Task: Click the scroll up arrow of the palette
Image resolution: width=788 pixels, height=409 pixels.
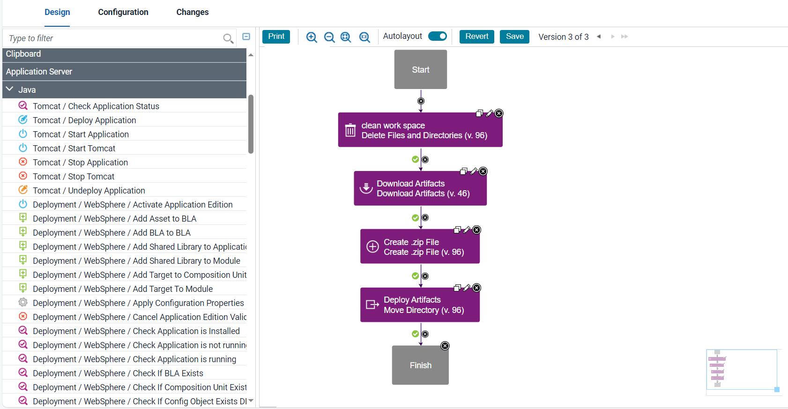Action: [251, 55]
